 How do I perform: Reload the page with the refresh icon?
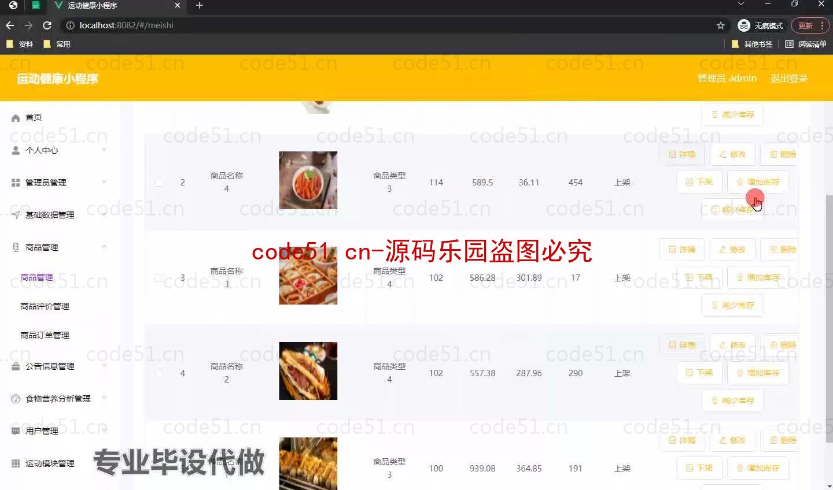tap(47, 25)
